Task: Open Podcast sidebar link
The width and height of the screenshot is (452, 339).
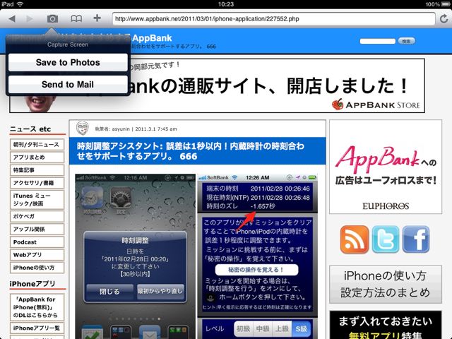Action: [37, 242]
